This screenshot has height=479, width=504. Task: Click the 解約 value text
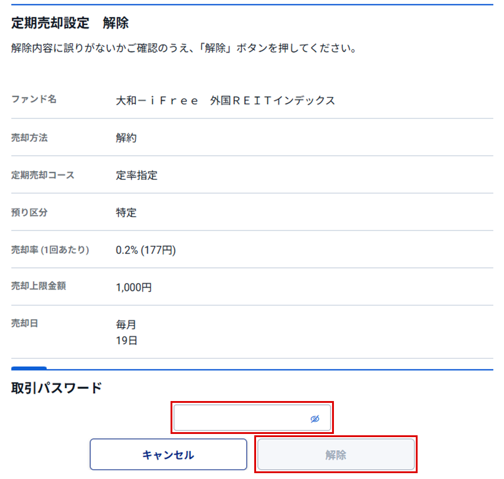coord(126,138)
